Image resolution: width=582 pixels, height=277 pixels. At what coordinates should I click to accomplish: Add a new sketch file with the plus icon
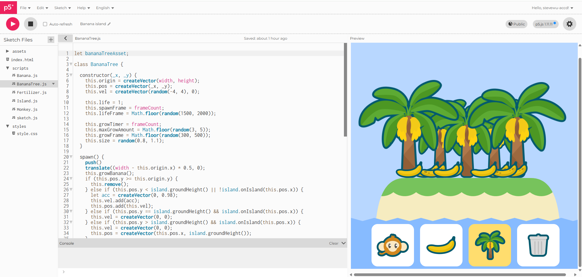[x=50, y=39]
